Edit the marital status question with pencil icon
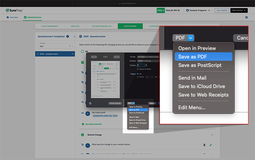This screenshot has height=160, width=255. [211, 145]
